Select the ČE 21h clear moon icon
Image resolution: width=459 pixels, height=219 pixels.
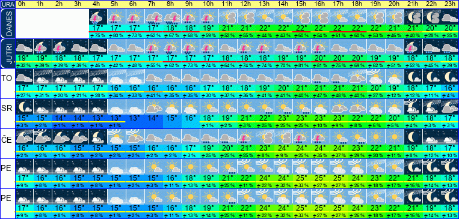pos(413,137)
